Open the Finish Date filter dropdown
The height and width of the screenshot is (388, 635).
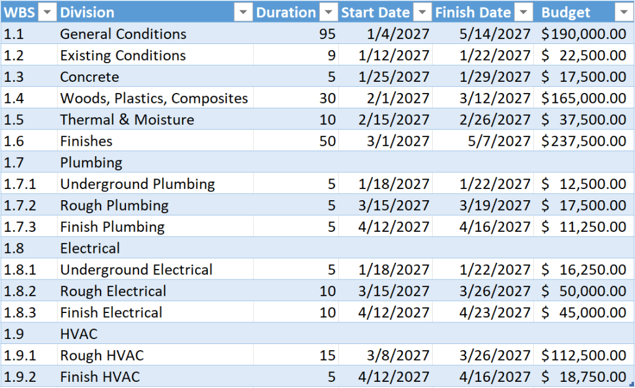pyautogui.click(x=523, y=12)
